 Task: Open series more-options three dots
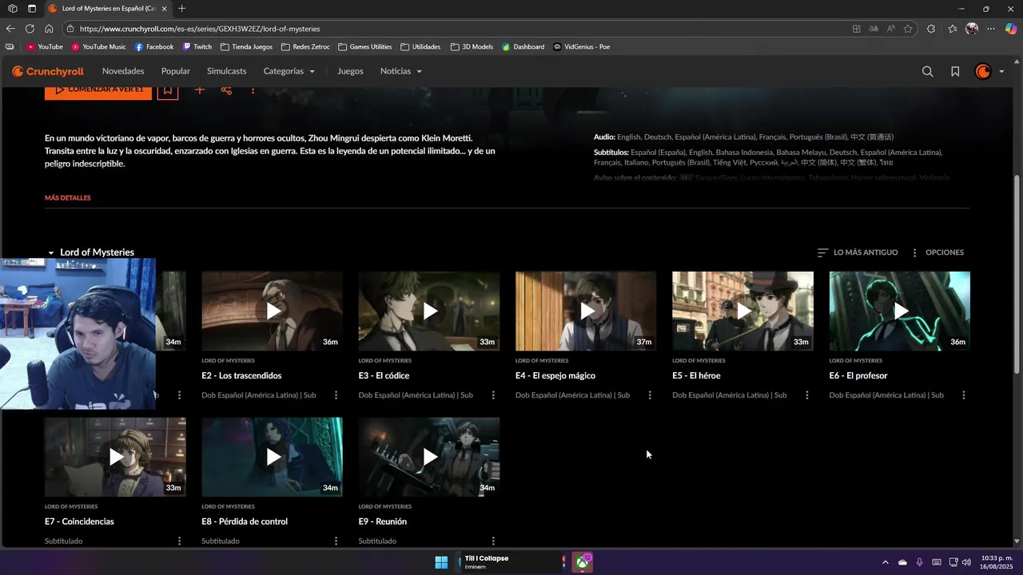point(253,90)
